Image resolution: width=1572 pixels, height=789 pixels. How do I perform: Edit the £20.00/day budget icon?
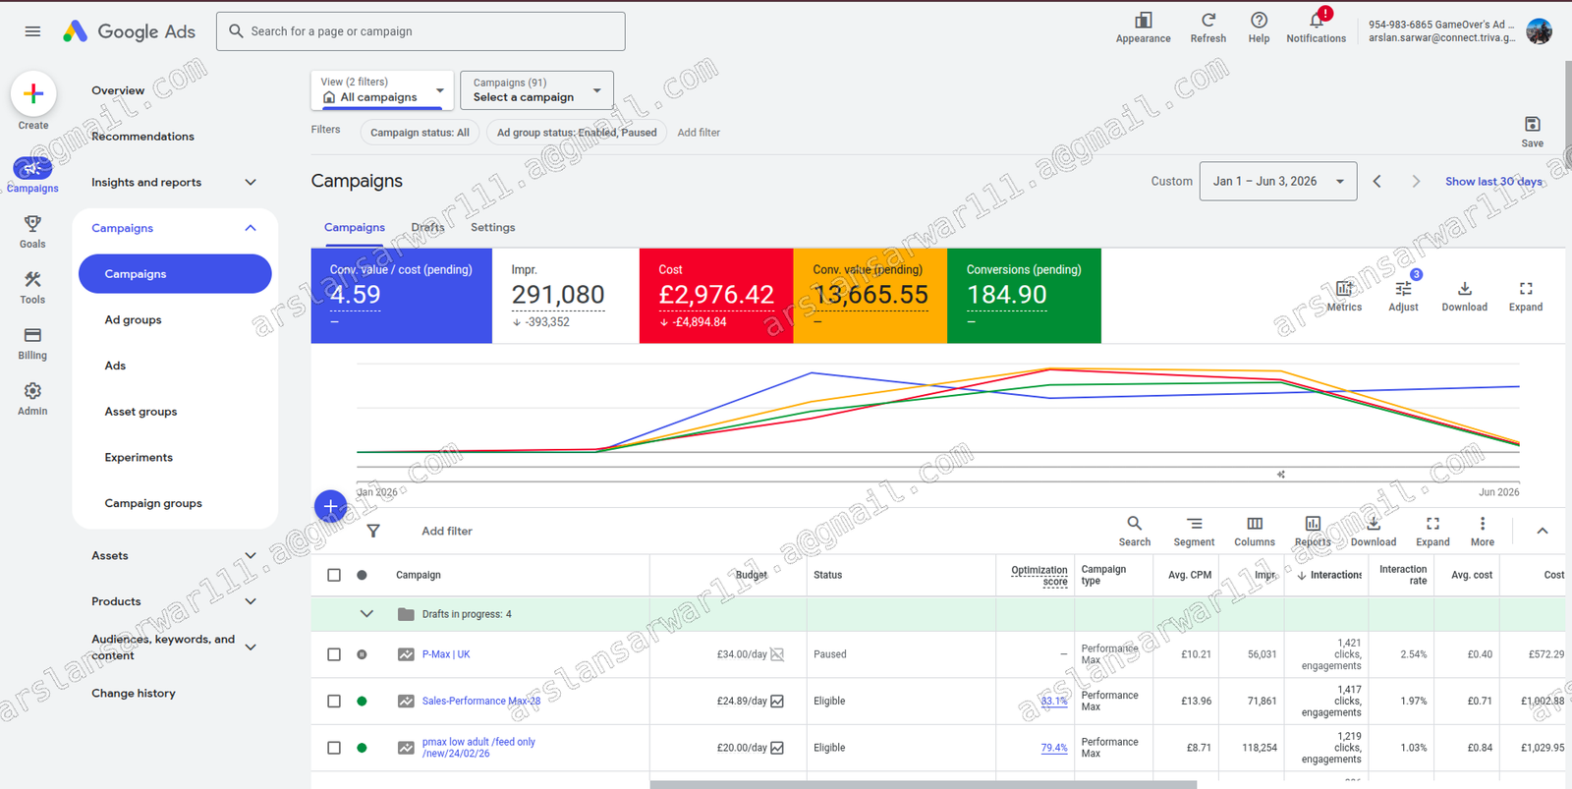[x=777, y=748]
